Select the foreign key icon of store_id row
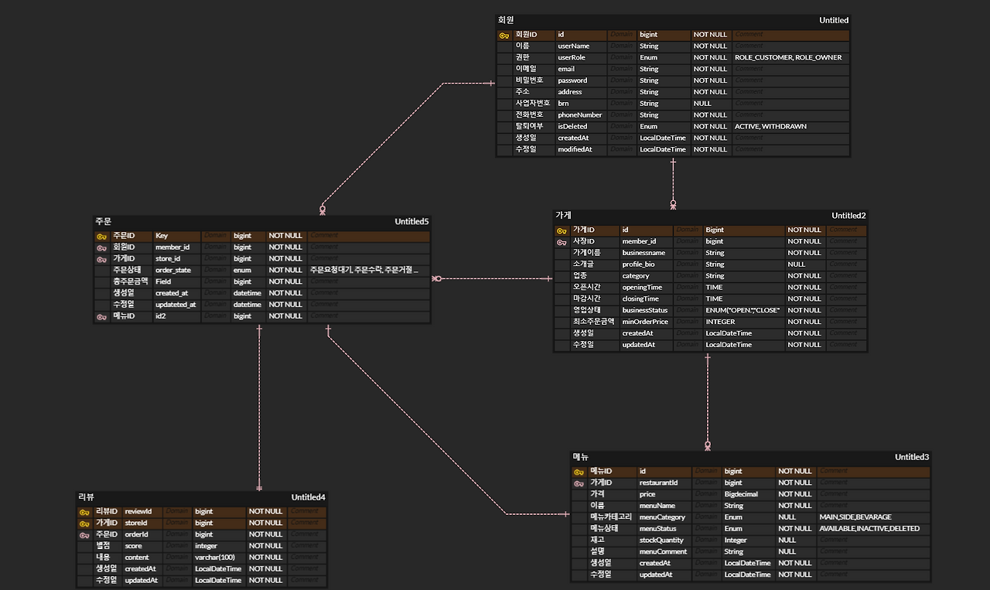 (101, 260)
